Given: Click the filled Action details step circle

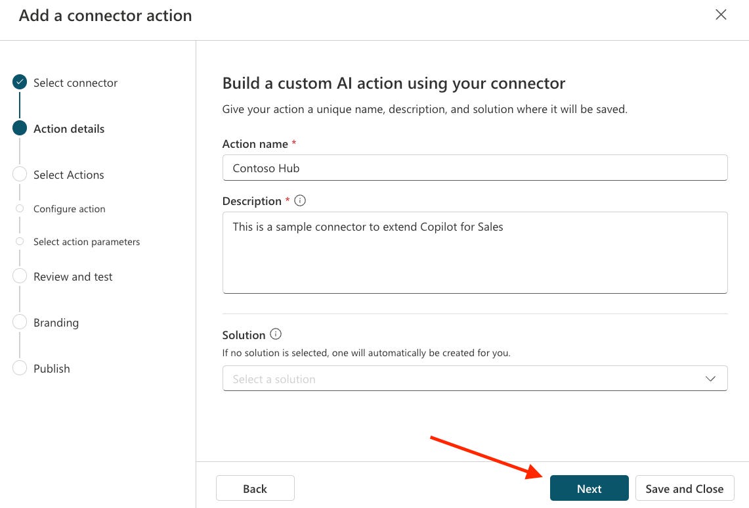Looking at the screenshot, I should pos(20,128).
